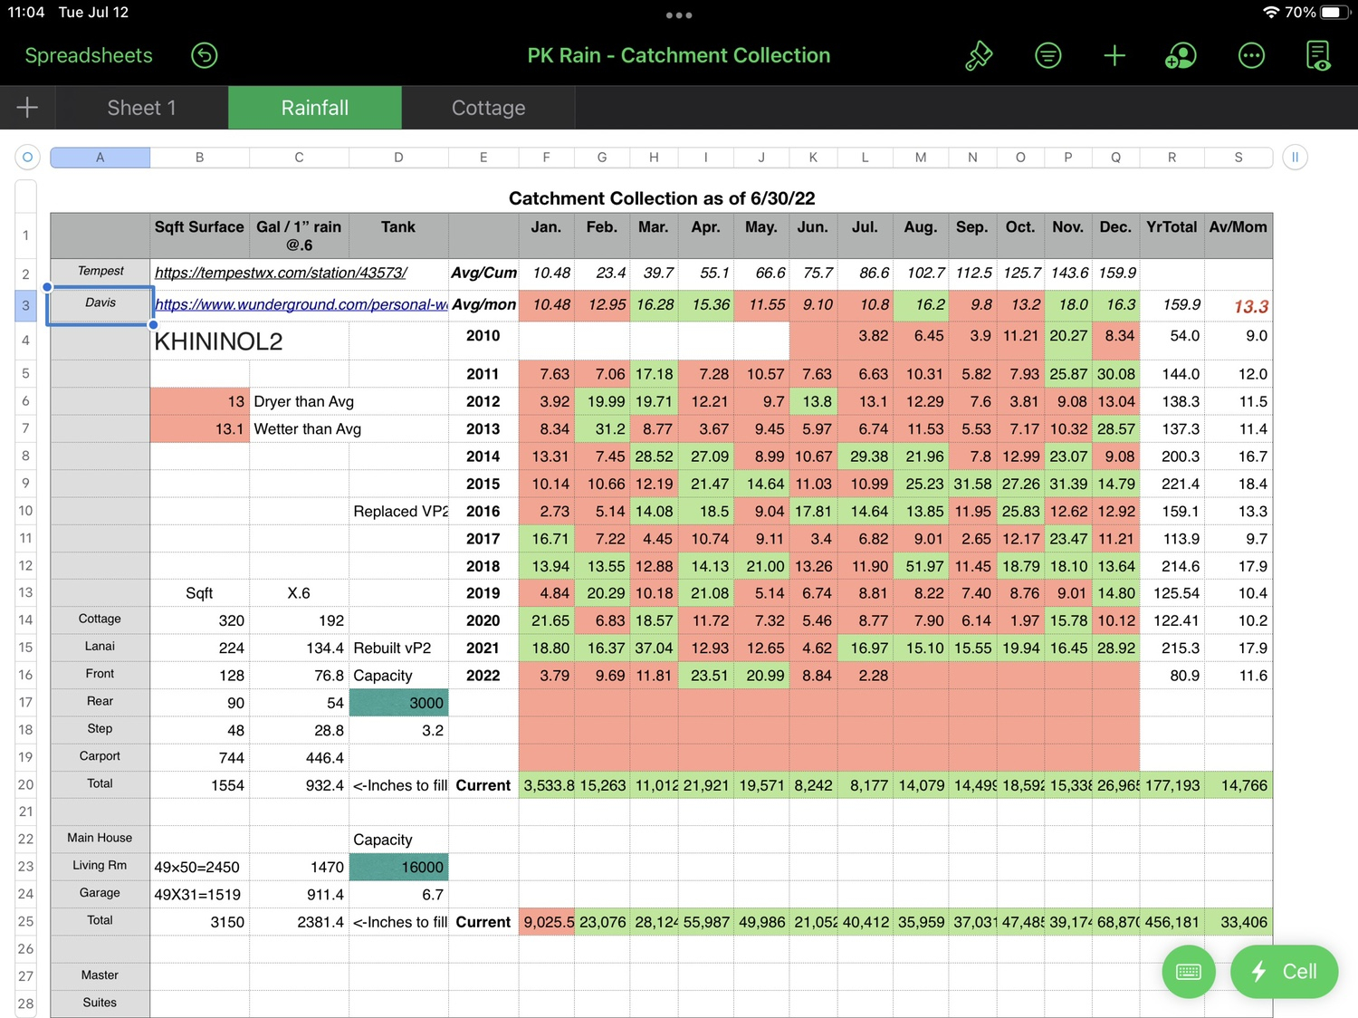1358x1018 pixels.
Task: Show the keyboard with green keyboard button
Action: click(x=1188, y=972)
